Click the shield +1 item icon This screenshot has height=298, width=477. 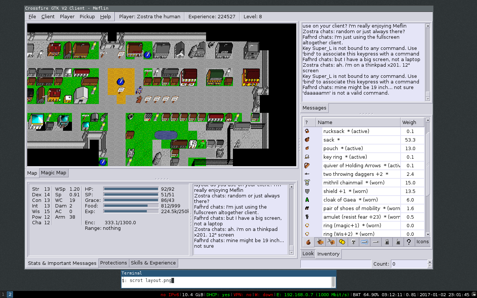tap(307, 191)
